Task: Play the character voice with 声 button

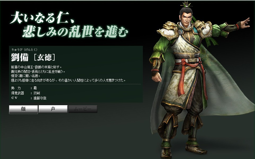Action: pos(53,109)
